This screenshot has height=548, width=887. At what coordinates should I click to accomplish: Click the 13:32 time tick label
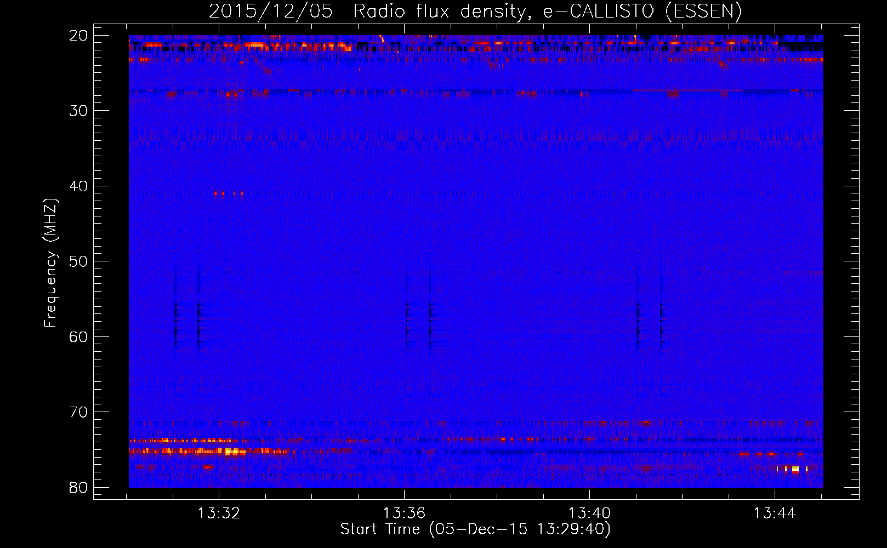(219, 513)
